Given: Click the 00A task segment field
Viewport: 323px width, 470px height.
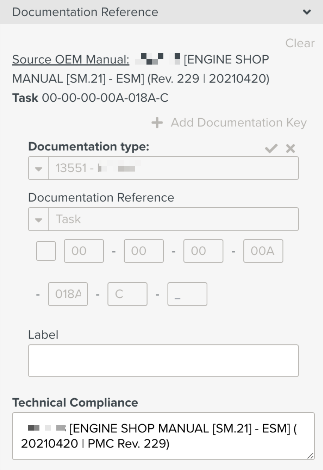Looking at the screenshot, I should click(263, 251).
